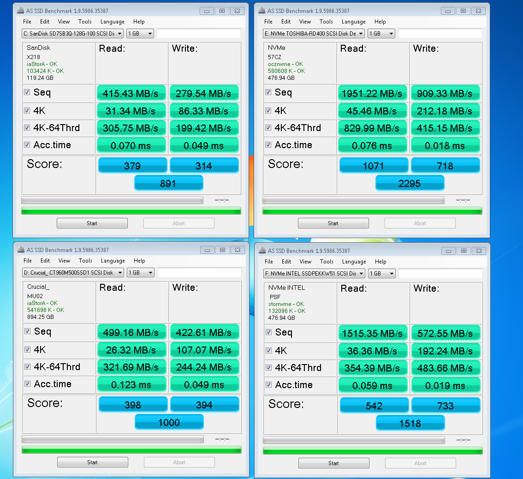This screenshot has height=479, width=523.
Task: Uncheck Seq in the SanDisk window
Action: pyautogui.click(x=27, y=92)
